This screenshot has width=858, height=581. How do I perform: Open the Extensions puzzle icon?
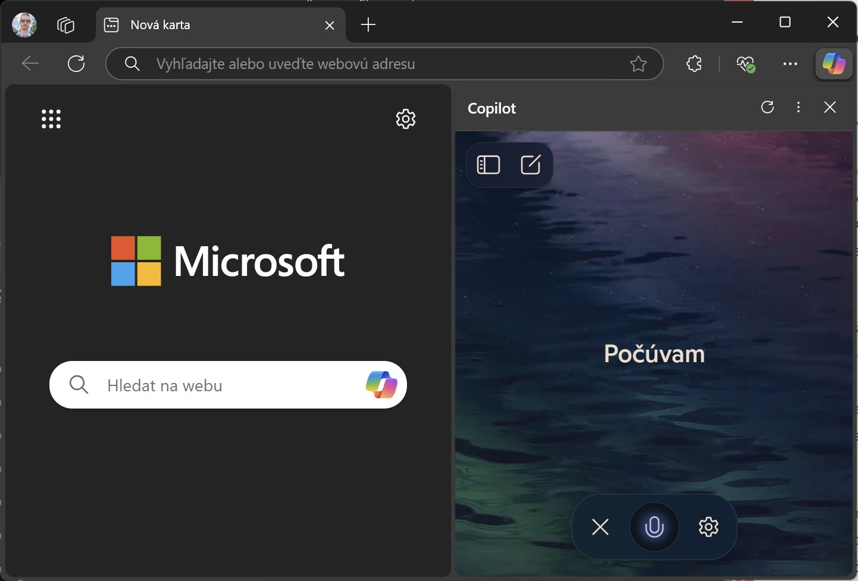point(694,64)
